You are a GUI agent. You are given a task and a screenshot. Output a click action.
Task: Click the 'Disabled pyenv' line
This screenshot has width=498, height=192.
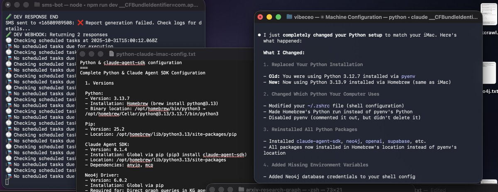coord(342,118)
